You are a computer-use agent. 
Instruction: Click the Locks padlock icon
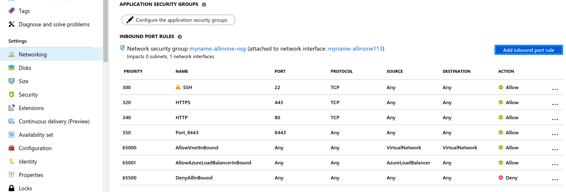coord(11,188)
